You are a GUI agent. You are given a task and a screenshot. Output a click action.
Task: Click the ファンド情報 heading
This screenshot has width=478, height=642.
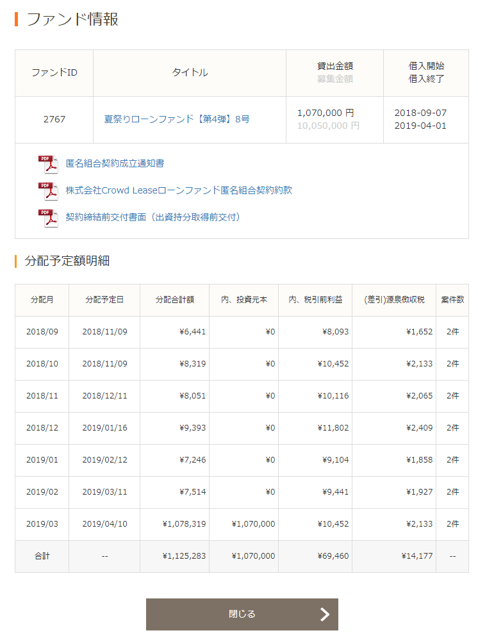(x=72, y=19)
